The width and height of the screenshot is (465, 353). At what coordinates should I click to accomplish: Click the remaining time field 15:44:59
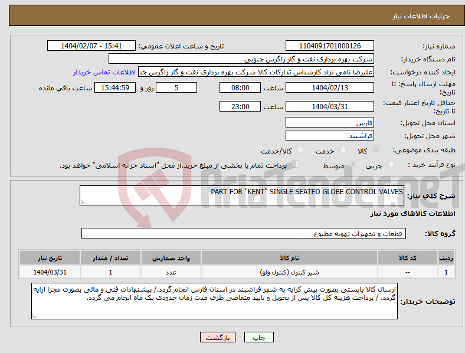click(115, 88)
